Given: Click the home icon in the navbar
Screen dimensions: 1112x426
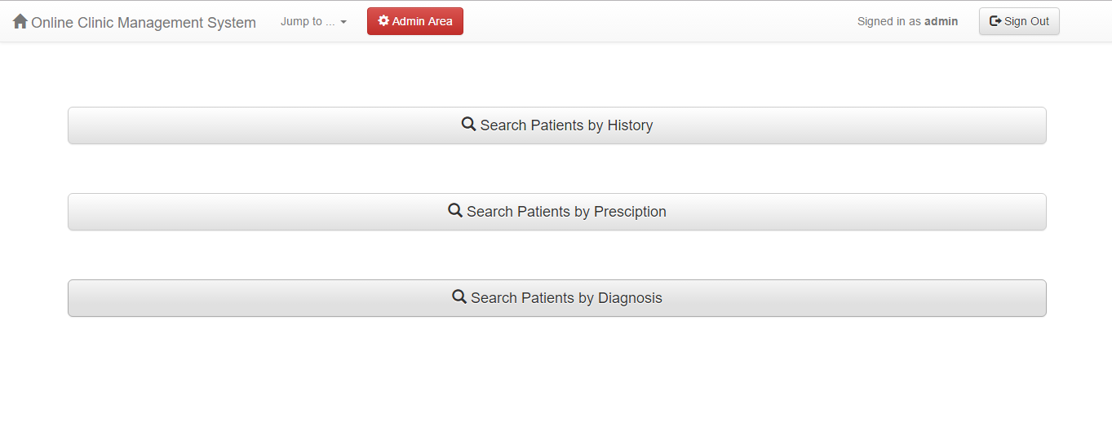Looking at the screenshot, I should point(20,21).
